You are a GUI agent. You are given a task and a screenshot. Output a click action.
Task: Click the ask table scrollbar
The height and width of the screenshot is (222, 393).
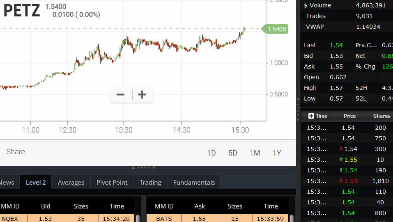tap(291, 218)
